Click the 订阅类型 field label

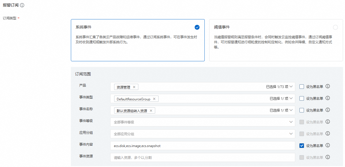10,18
